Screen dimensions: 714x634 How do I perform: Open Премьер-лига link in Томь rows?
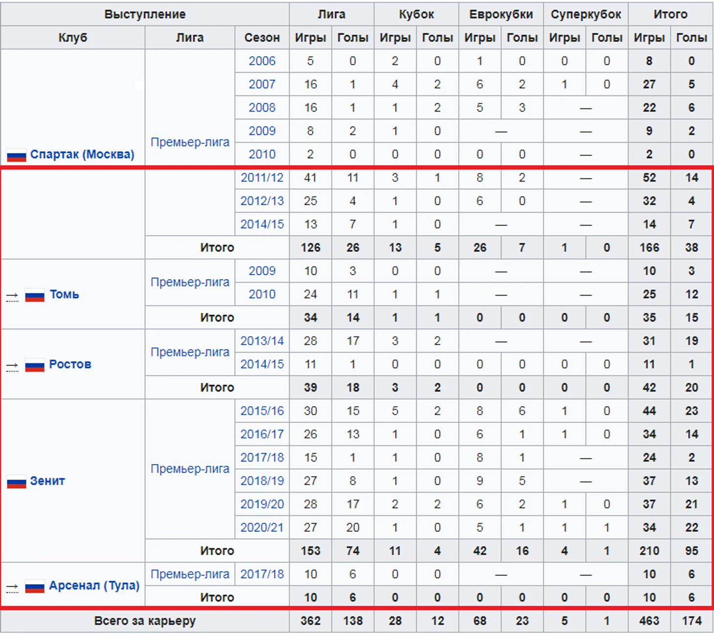click(190, 282)
